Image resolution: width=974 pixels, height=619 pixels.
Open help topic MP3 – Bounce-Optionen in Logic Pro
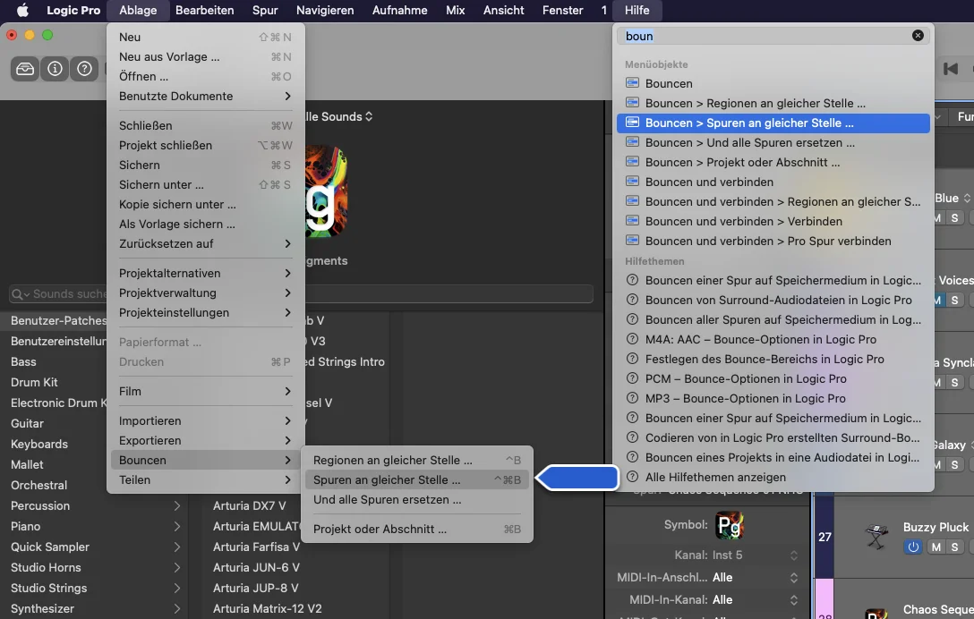(773, 398)
